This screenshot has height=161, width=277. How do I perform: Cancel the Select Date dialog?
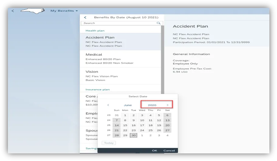coord(169,151)
